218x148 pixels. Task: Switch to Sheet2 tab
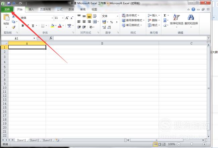(34, 140)
